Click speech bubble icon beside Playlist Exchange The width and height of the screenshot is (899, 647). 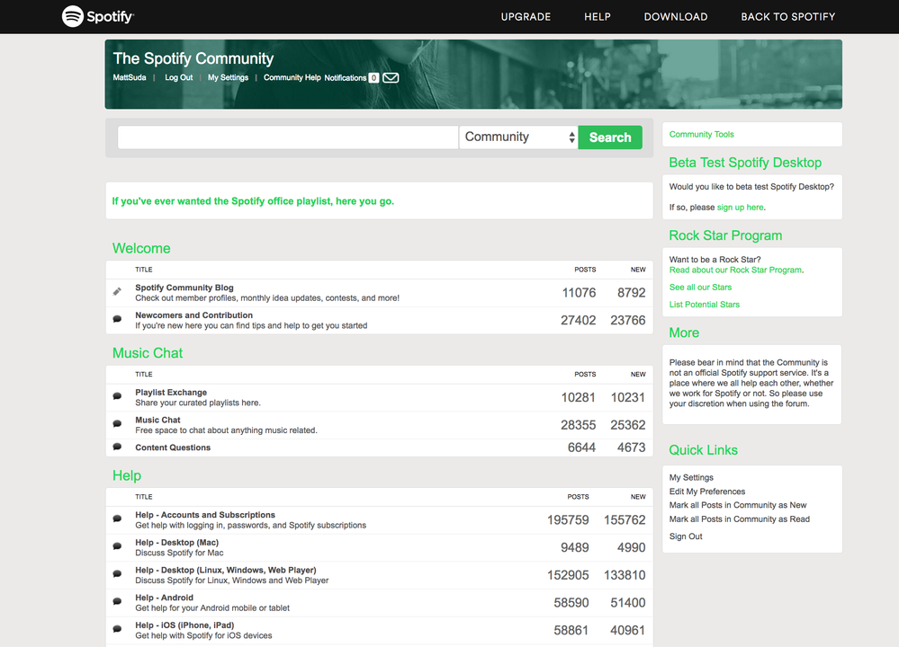click(x=117, y=396)
